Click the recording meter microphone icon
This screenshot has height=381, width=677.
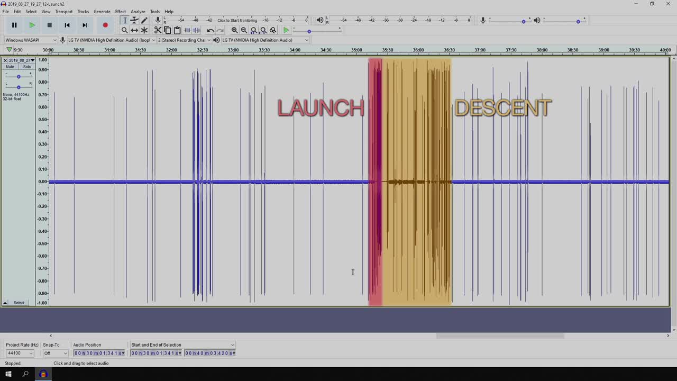[158, 20]
